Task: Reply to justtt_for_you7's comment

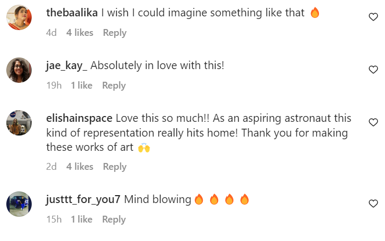Action: (x=114, y=219)
